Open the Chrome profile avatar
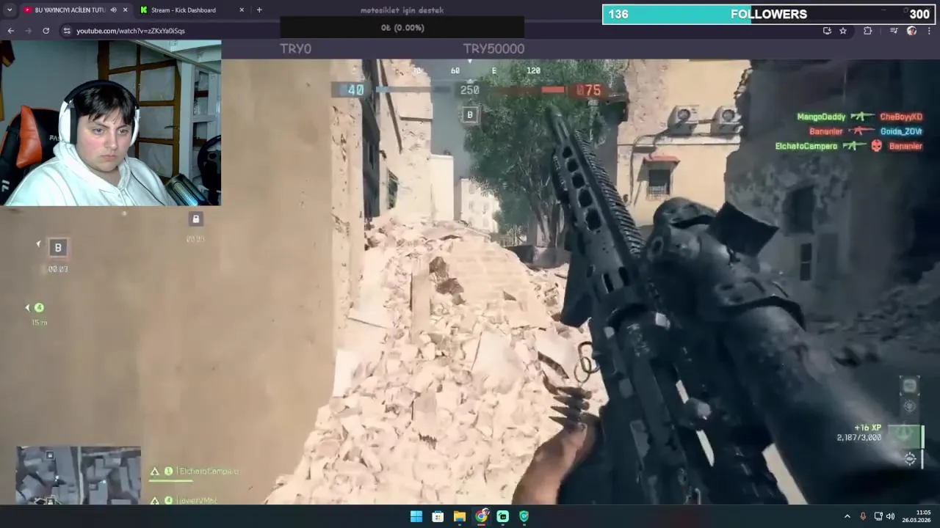940x528 pixels. tap(911, 31)
